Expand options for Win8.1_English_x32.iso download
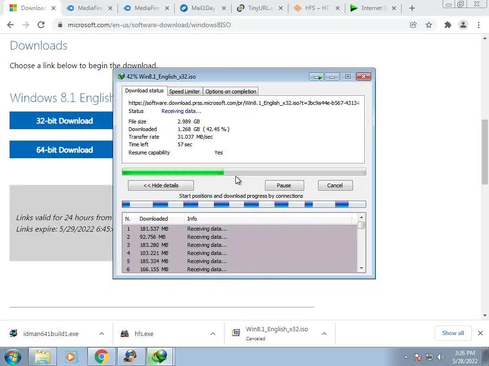The width and height of the screenshot is (489, 366). point(324,334)
